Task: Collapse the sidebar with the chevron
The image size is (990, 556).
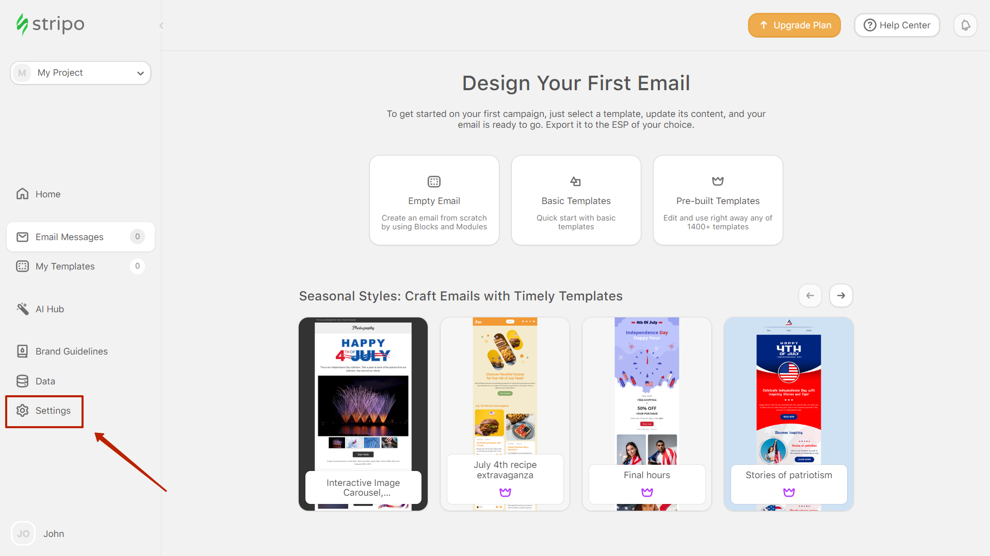Action: (161, 25)
